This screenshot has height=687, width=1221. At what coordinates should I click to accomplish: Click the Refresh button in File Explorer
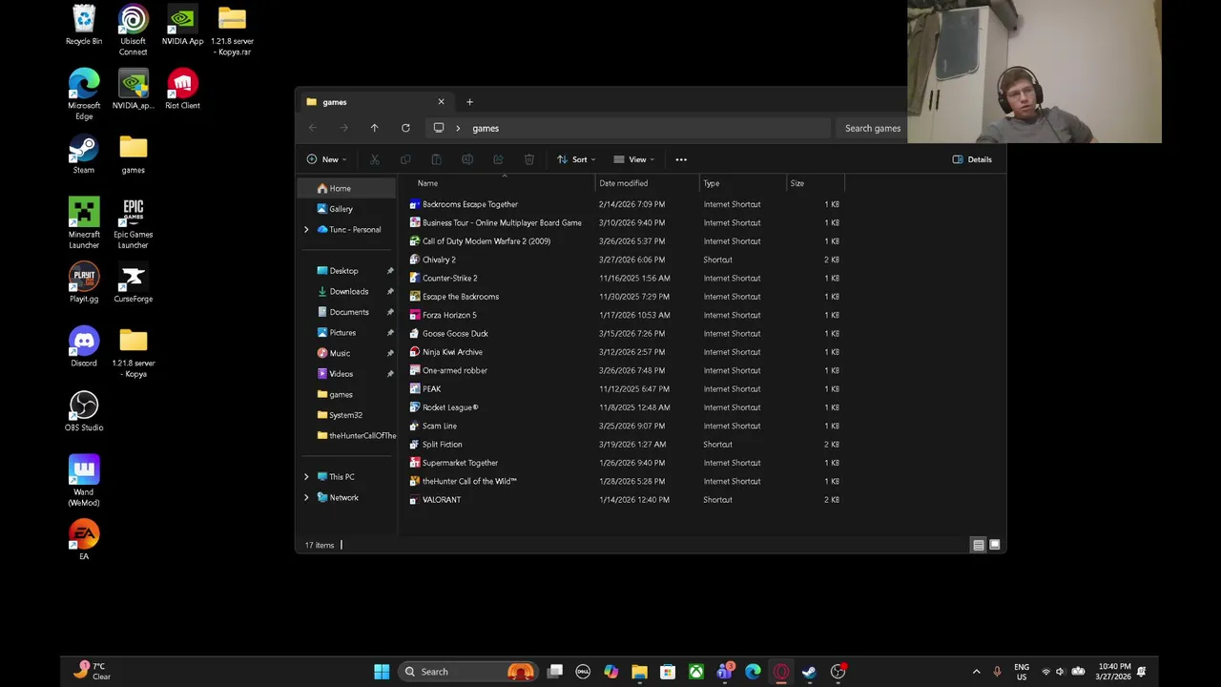pyautogui.click(x=405, y=128)
